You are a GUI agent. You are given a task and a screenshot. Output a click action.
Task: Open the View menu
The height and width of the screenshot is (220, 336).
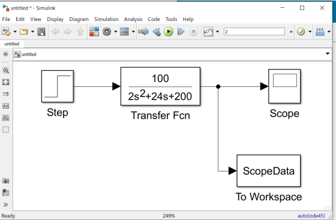click(35, 19)
